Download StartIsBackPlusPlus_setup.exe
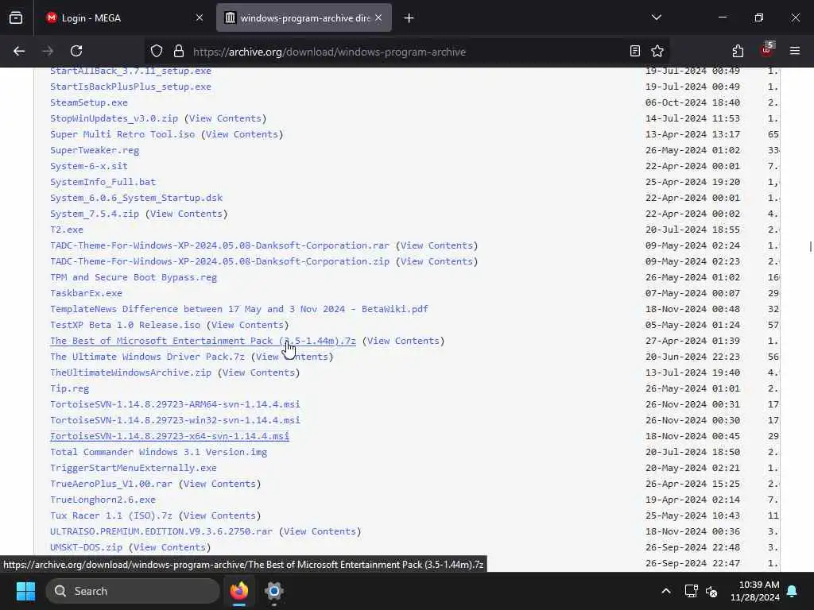The image size is (814, 610). (130, 87)
